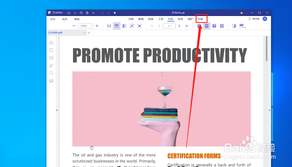Click the save icon in title bar
The image size is (292, 167).
click(75, 13)
